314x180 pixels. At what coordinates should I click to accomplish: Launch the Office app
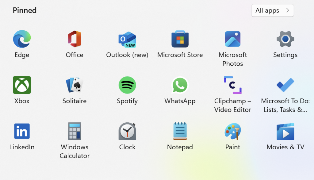[75, 39]
